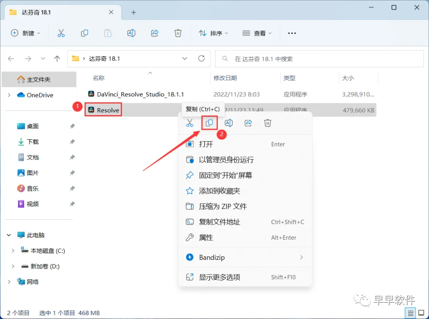Open recent locations dropdown arrow
Image resolution: width=429 pixels, height=319 pixels.
pos(43,58)
